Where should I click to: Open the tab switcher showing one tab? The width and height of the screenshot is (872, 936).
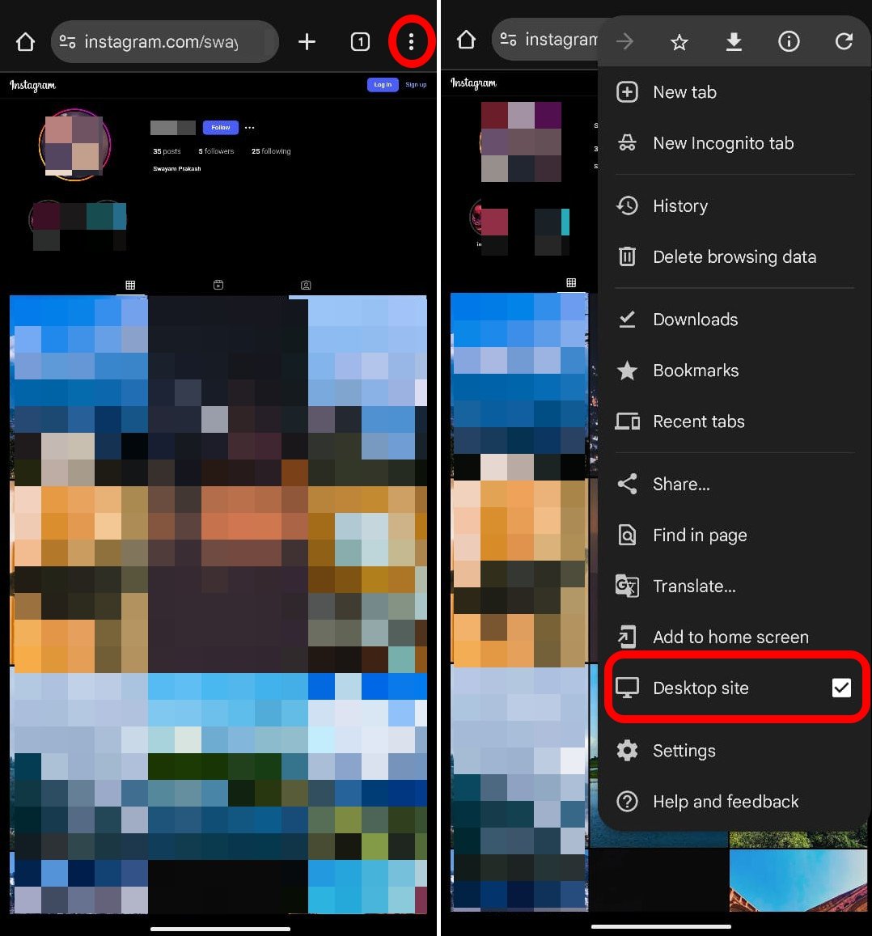pyautogui.click(x=360, y=41)
